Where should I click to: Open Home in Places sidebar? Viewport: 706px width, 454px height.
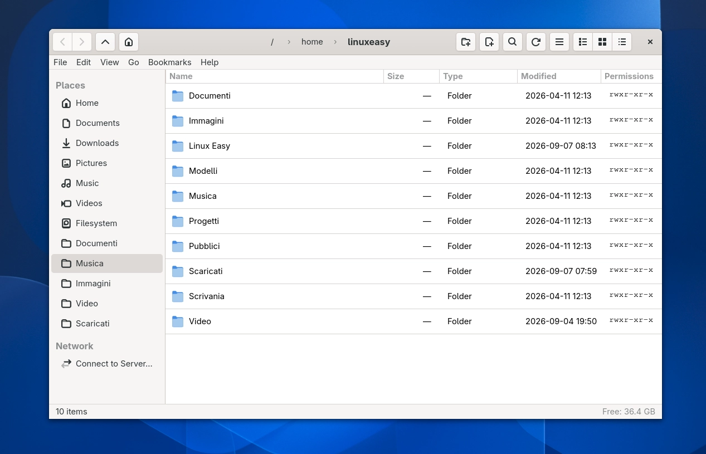tap(107, 103)
